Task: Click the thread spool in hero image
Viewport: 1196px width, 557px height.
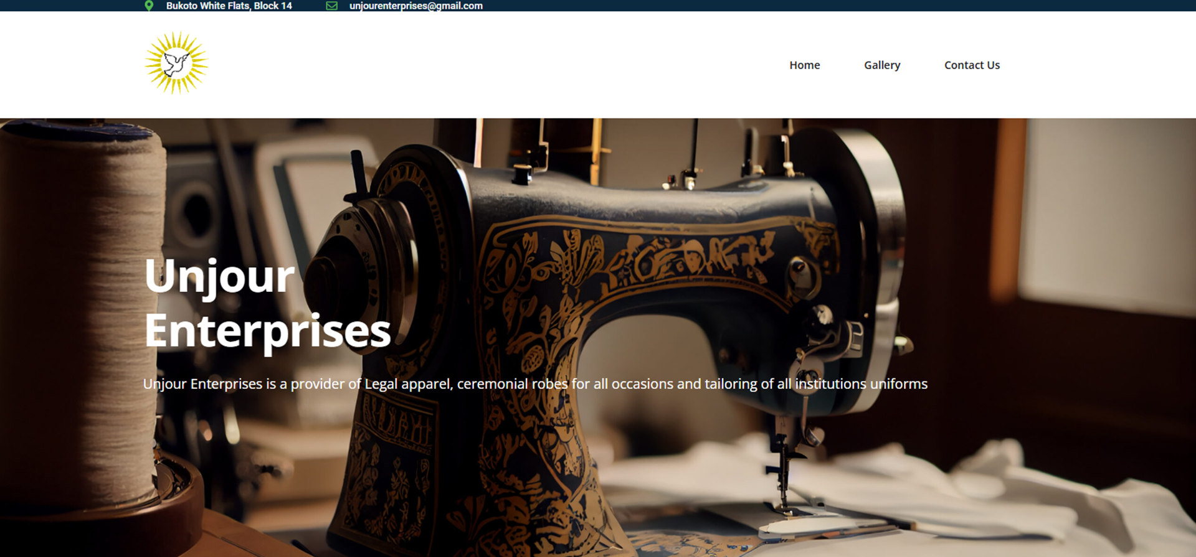Action: [81, 311]
